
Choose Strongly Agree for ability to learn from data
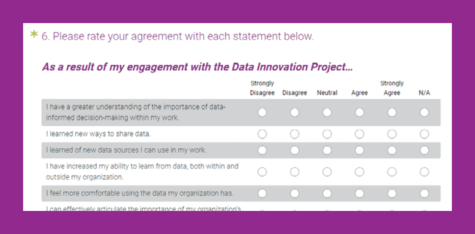point(392,172)
